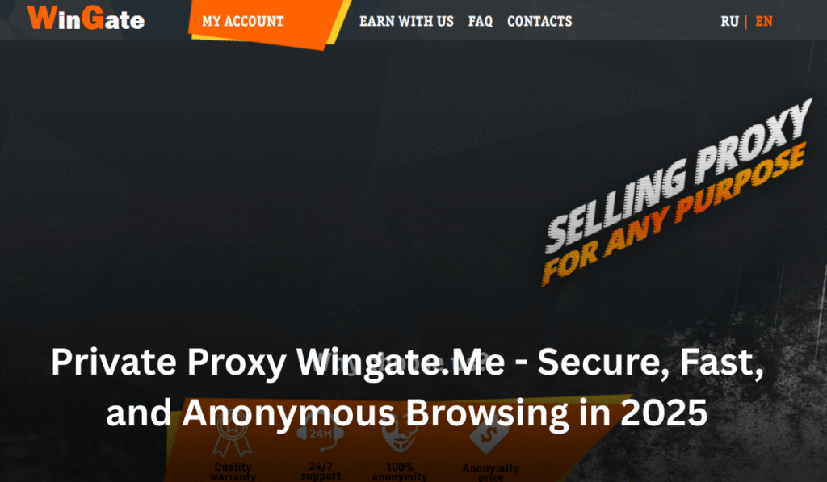Viewport: 827px width, 482px height.
Task: Click the anonymous mask icon
Action: [399, 433]
